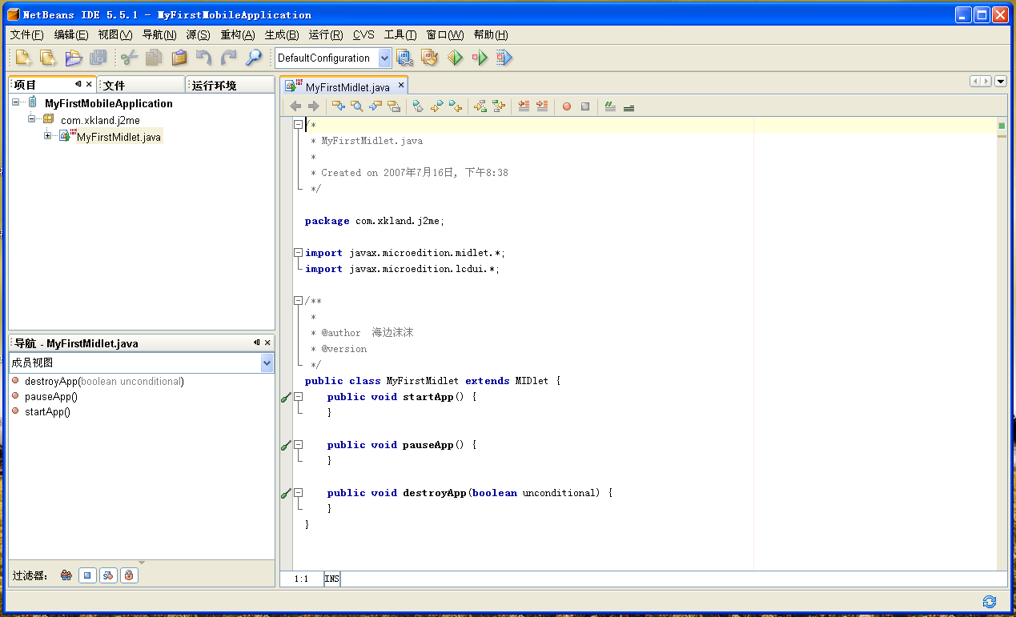Collapse the Javadoc class comment fold

298,301
